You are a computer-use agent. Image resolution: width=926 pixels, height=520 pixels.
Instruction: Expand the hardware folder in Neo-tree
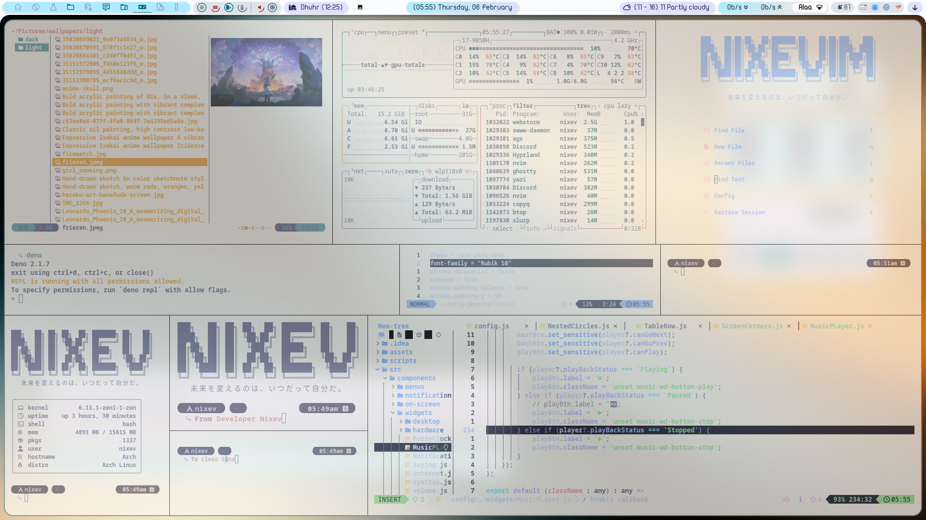pyautogui.click(x=427, y=430)
